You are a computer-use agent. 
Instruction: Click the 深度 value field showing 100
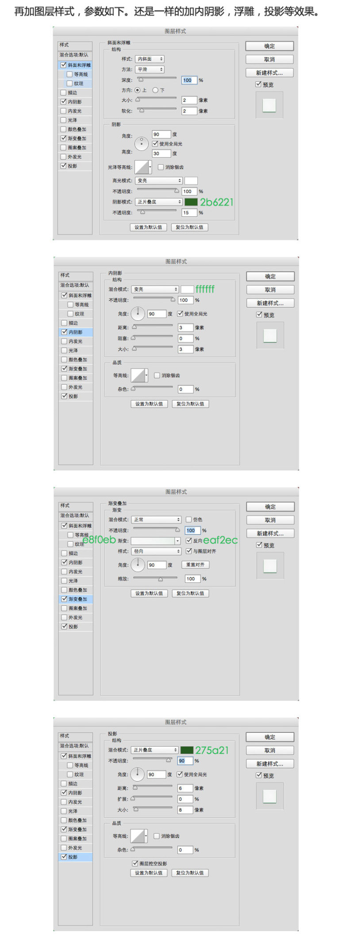(189, 80)
